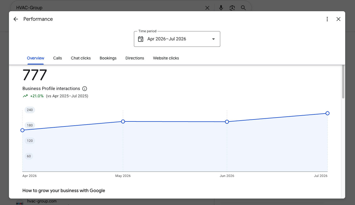This screenshot has height=205, width=355.
Task: Click the 777 interactions total
Action: [x=35, y=75]
